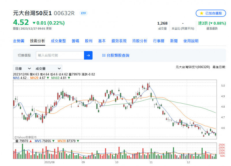Open the 成交彙整 tab
Viewport: 231px width, 166px height.
point(58,41)
